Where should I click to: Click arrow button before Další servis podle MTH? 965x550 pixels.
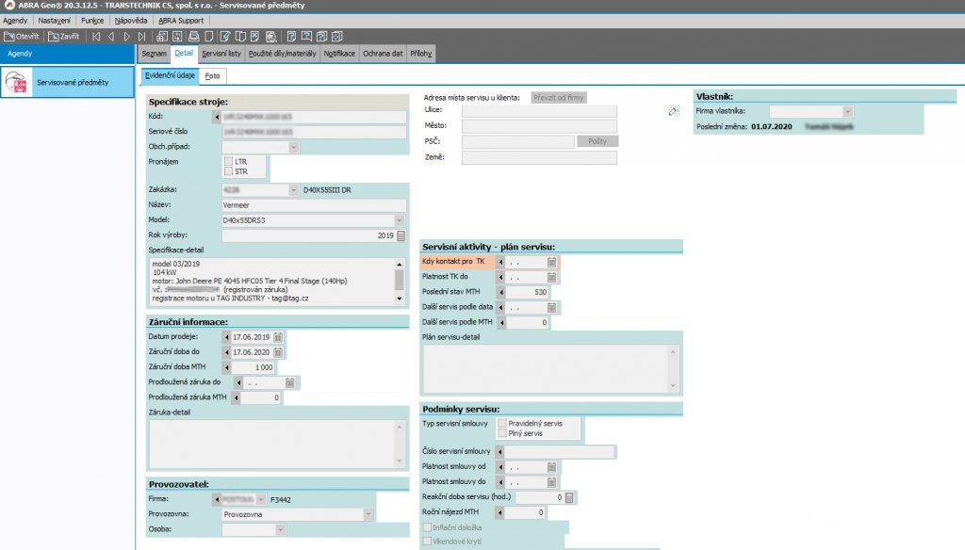[x=502, y=322]
